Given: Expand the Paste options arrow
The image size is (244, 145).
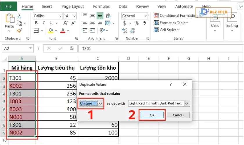Looking at the screenshot, I should 9,31.
